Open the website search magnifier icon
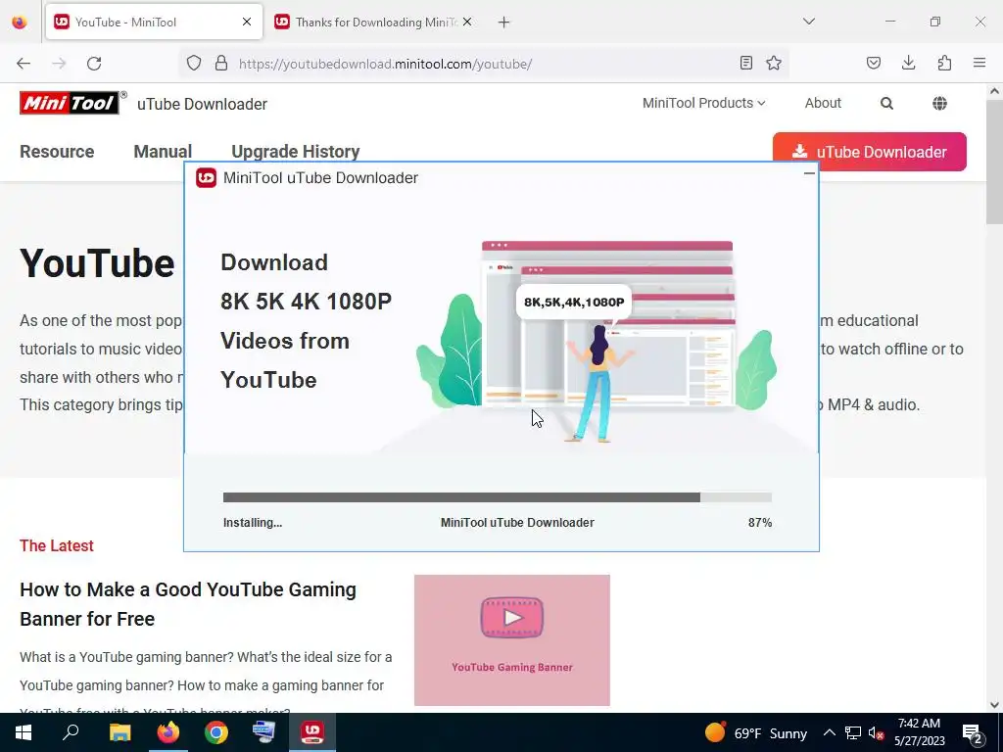Image resolution: width=1003 pixels, height=752 pixels. click(x=886, y=104)
